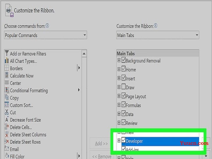Expand the Formulas tree node
The width and height of the screenshot is (212, 159).
tap(119, 105)
